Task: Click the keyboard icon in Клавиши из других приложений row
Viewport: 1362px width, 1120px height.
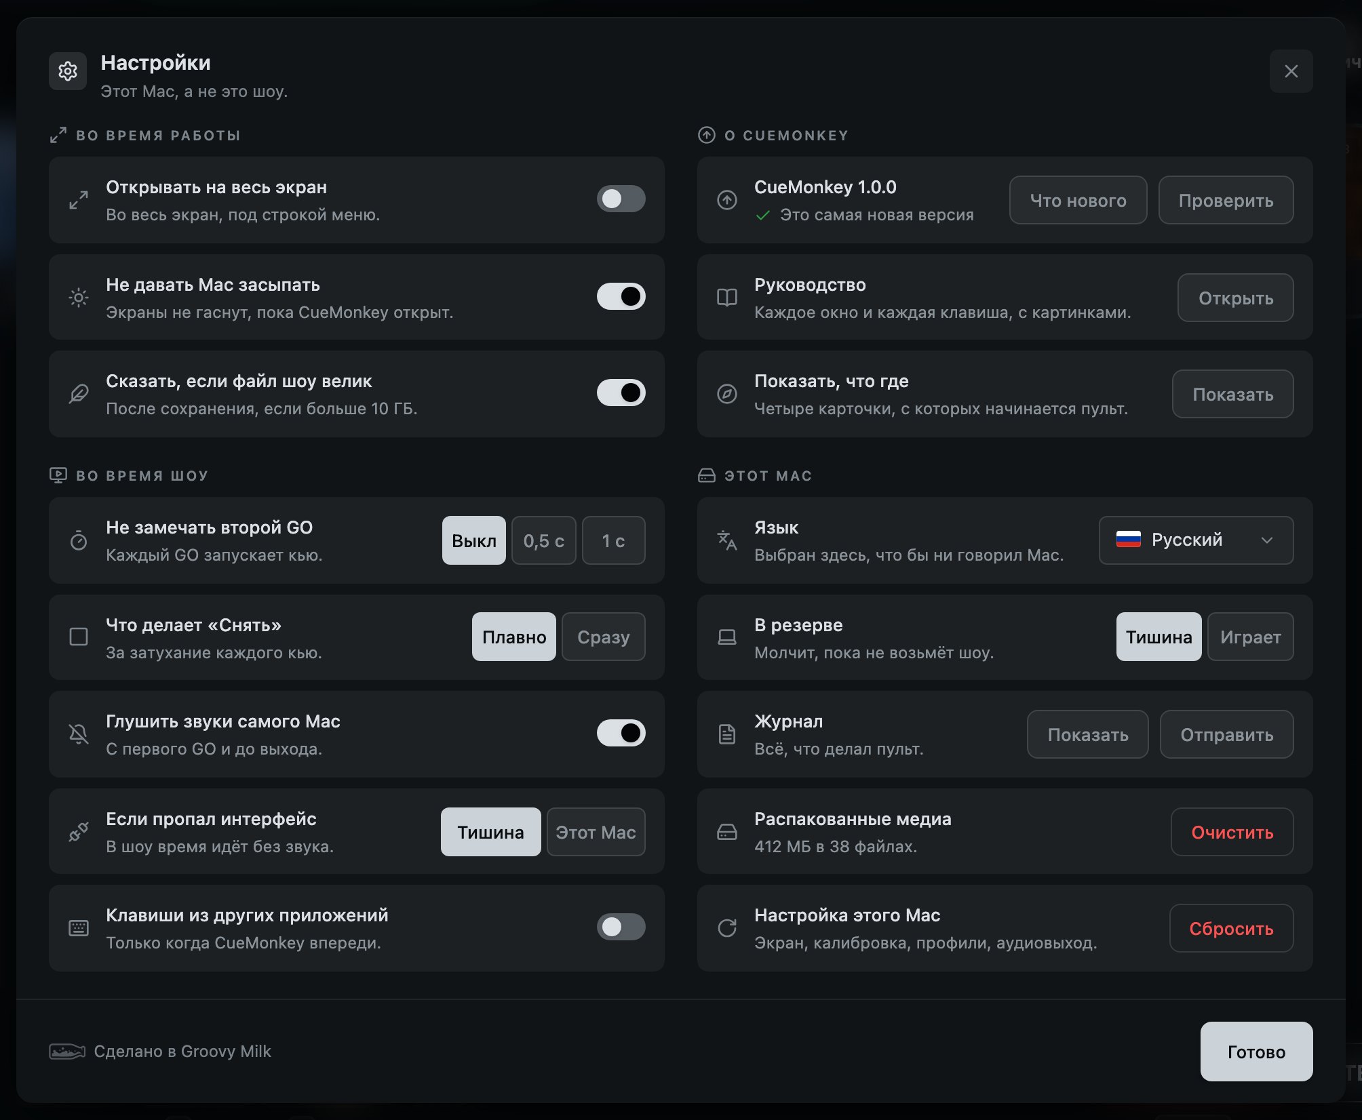Action: tap(79, 928)
